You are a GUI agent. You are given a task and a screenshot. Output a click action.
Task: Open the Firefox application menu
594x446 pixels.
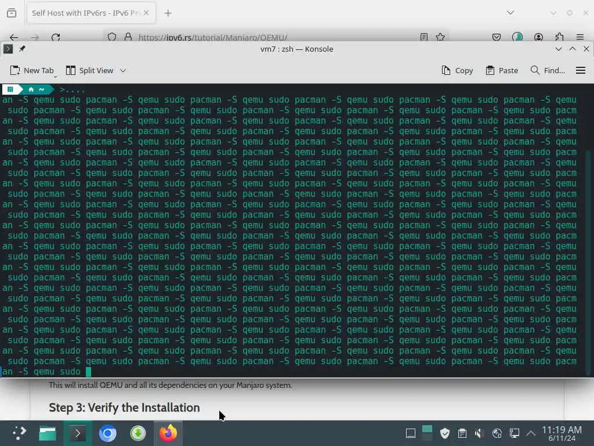pyautogui.click(x=580, y=37)
